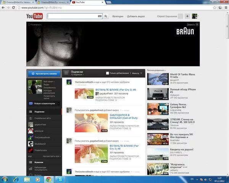The image size is (229, 183).
Task: Open ЗАБЛУДИЛСЯ В СИСЬКАХ video title
Action: click(124, 116)
